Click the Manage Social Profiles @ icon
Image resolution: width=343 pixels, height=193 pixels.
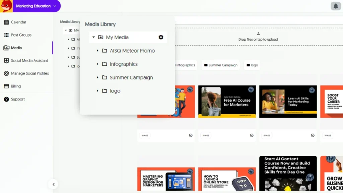tap(6, 73)
